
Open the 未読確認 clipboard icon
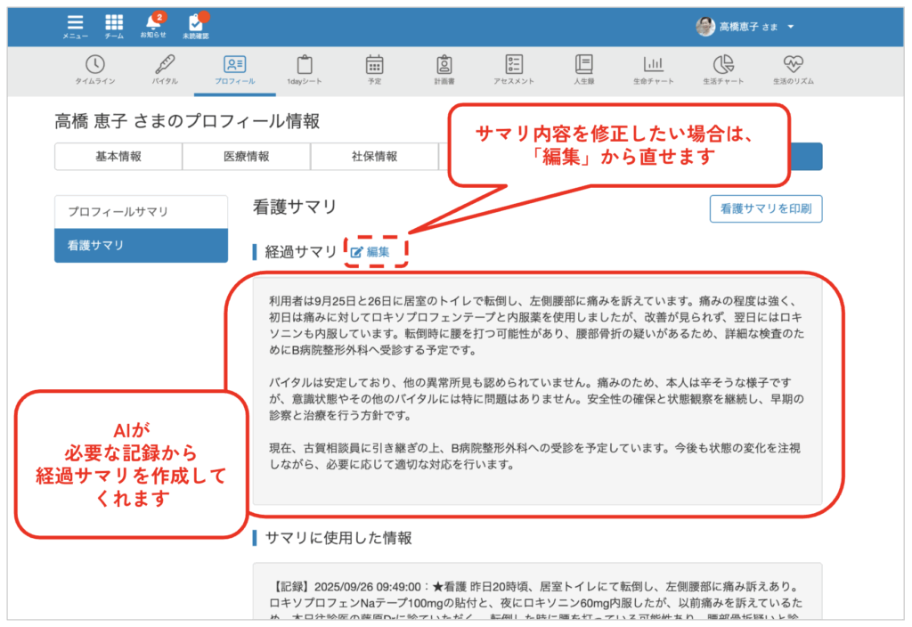195,25
